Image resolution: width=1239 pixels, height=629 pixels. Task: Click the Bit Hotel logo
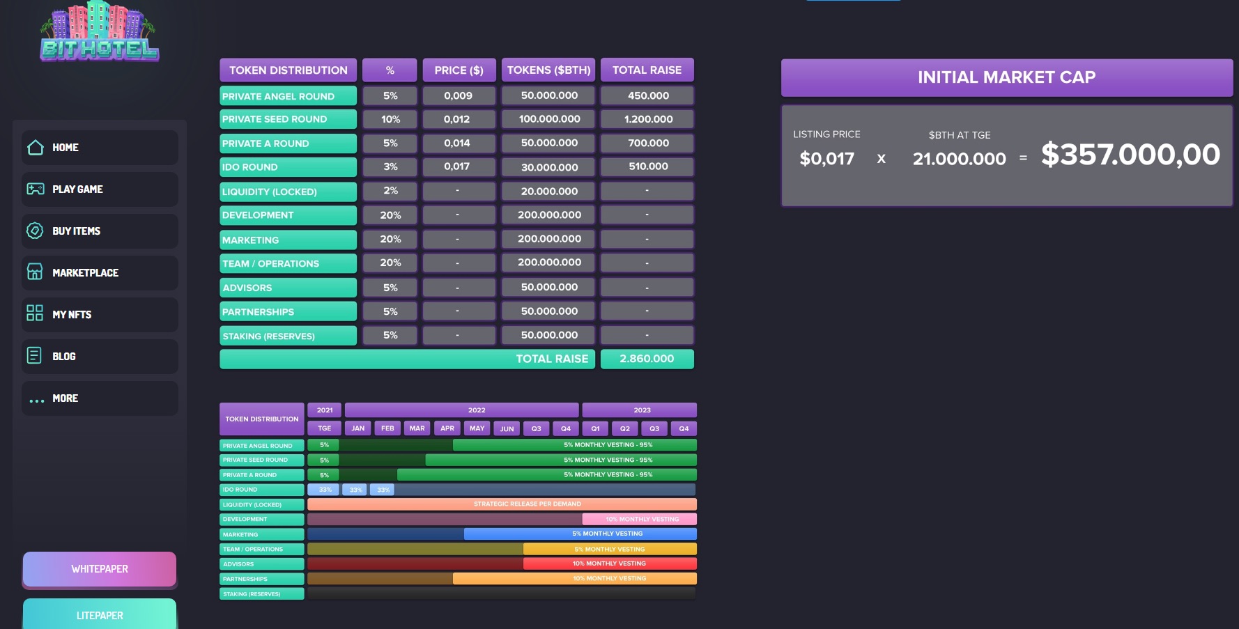pos(100,31)
